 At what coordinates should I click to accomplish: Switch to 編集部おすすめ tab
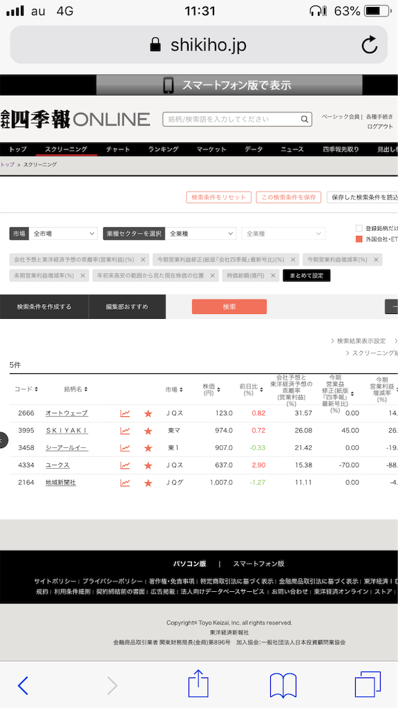pyautogui.click(x=127, y=306)
